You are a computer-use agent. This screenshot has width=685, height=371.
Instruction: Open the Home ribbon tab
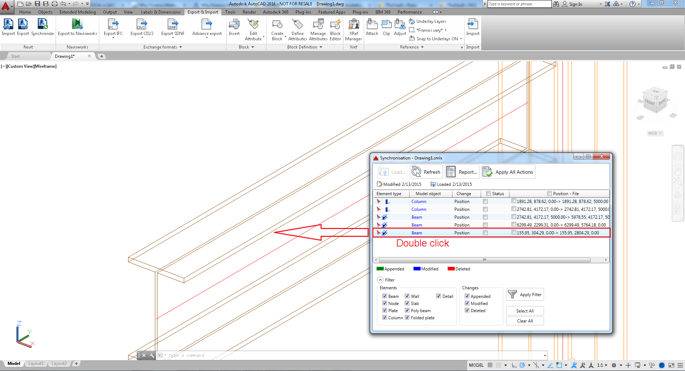pyautogui.click(x=25, y=12)
